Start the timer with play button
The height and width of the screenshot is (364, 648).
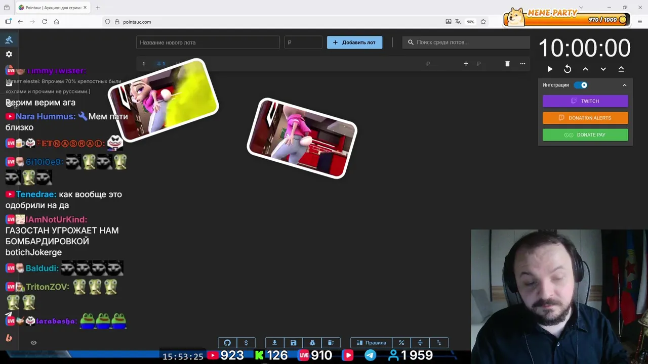tap(550, 69)
